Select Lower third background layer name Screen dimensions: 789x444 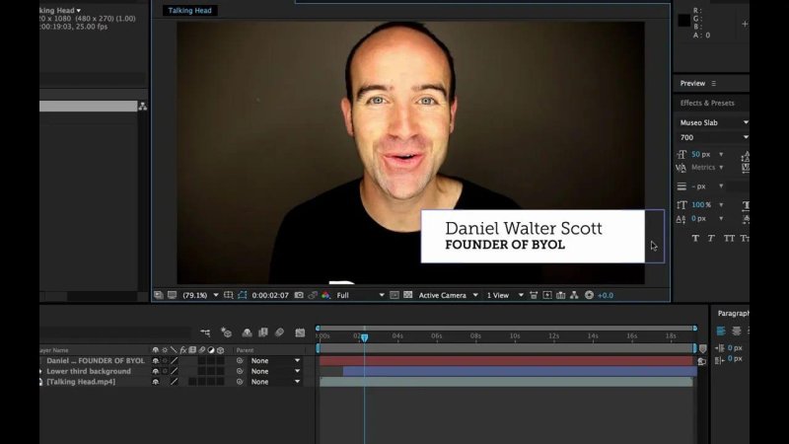(x=89, y=371)
